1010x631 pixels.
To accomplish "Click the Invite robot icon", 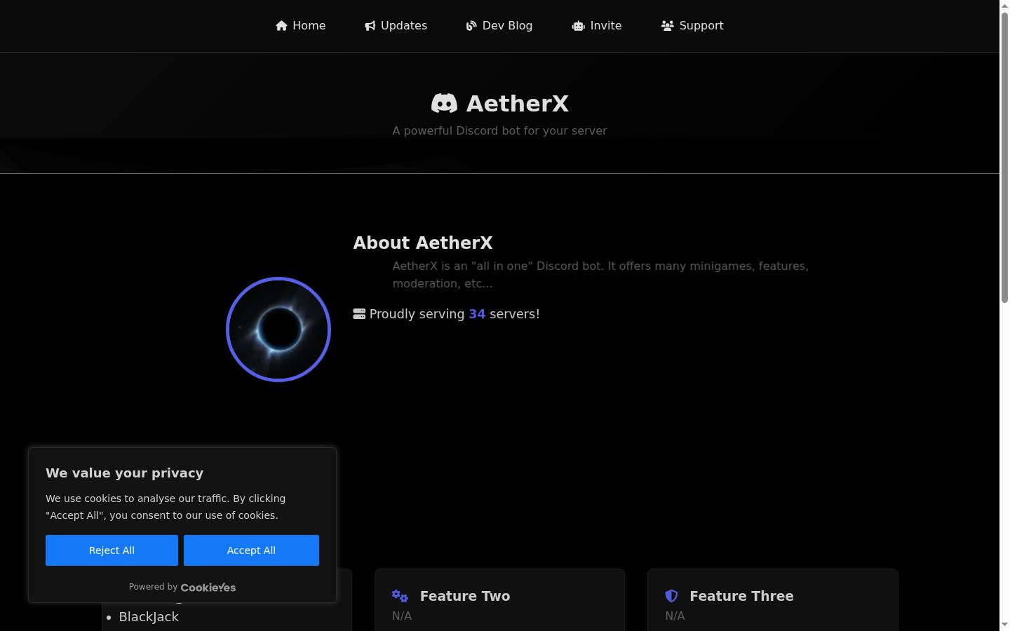I will click(x=578, y=26).
